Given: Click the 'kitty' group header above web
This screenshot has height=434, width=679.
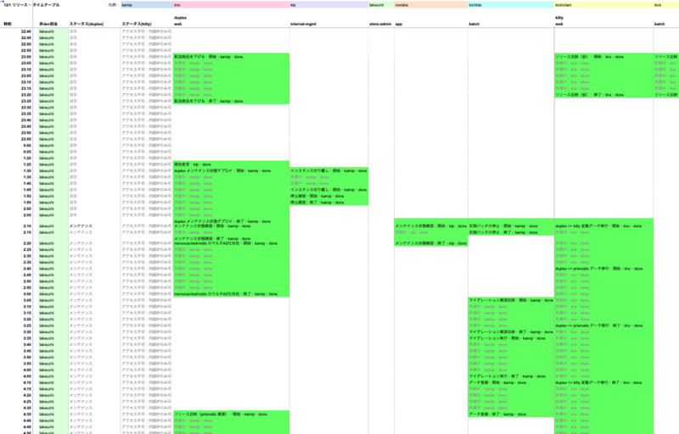Looking at the screenshot, I should click(x=559, y=18).
